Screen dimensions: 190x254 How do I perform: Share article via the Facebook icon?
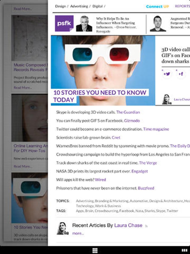(181, 74)
